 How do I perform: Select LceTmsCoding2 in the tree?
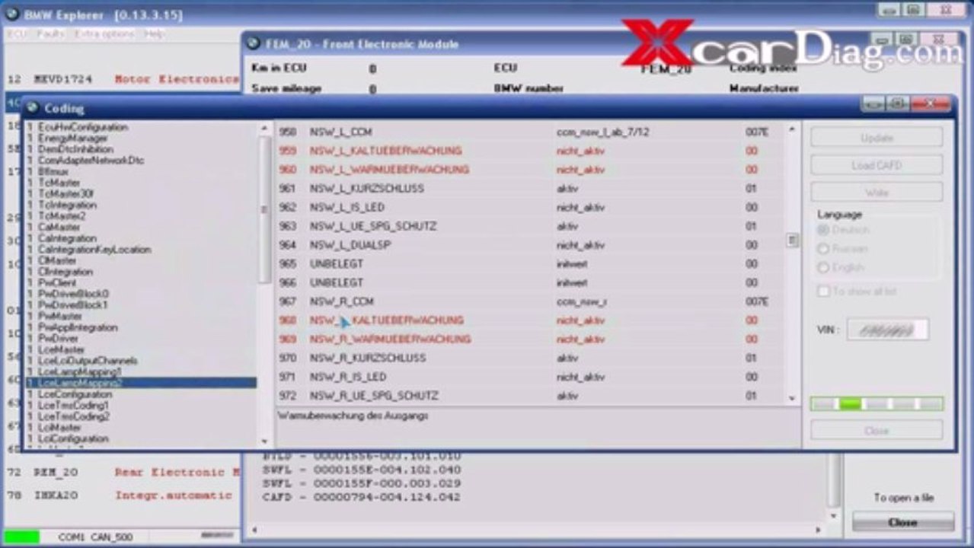point(74,416)
